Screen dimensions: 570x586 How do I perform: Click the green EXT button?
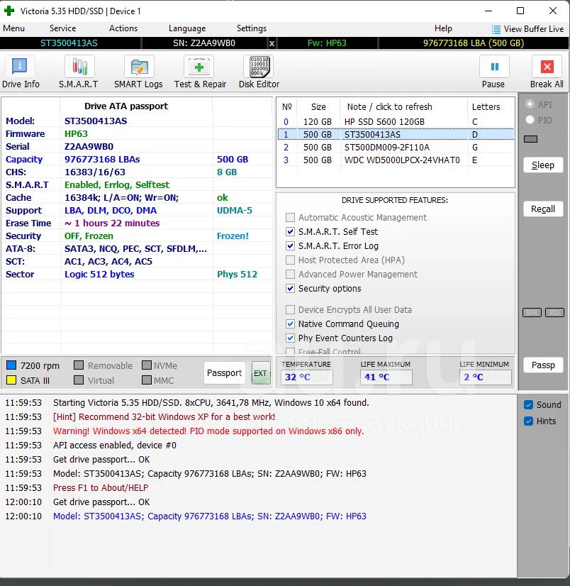[x=260, y=373]
